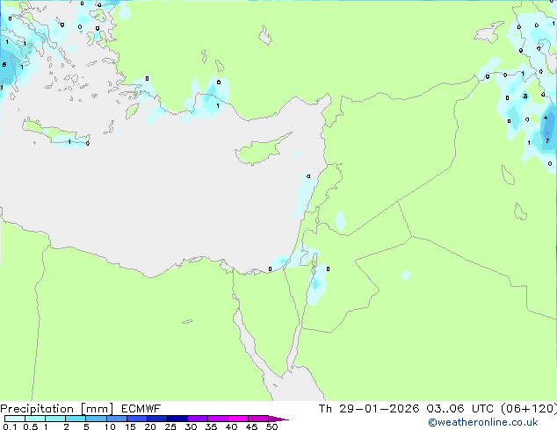Pick the blue legend swatch between 15 and 20
557x430 pixels.
pyautogui.click(x=137, y=419)
